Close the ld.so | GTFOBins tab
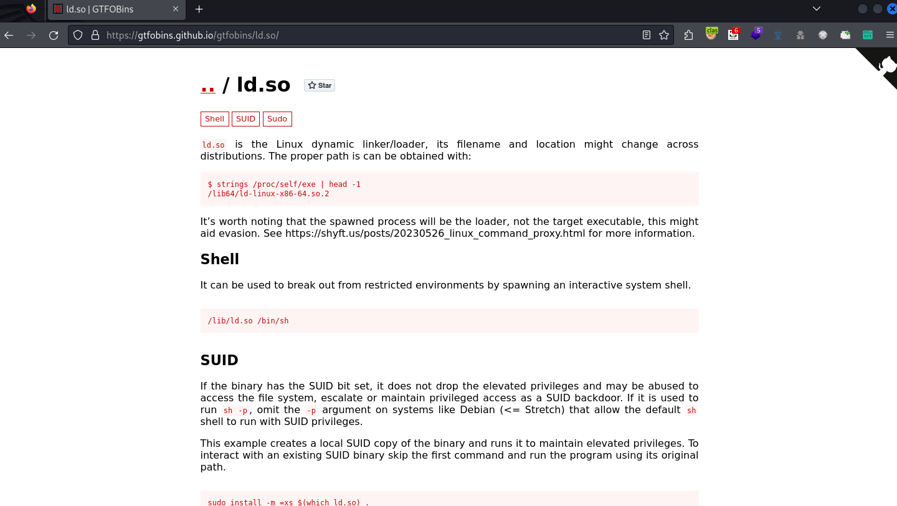The image size is (897, 506). coord(176,9)
